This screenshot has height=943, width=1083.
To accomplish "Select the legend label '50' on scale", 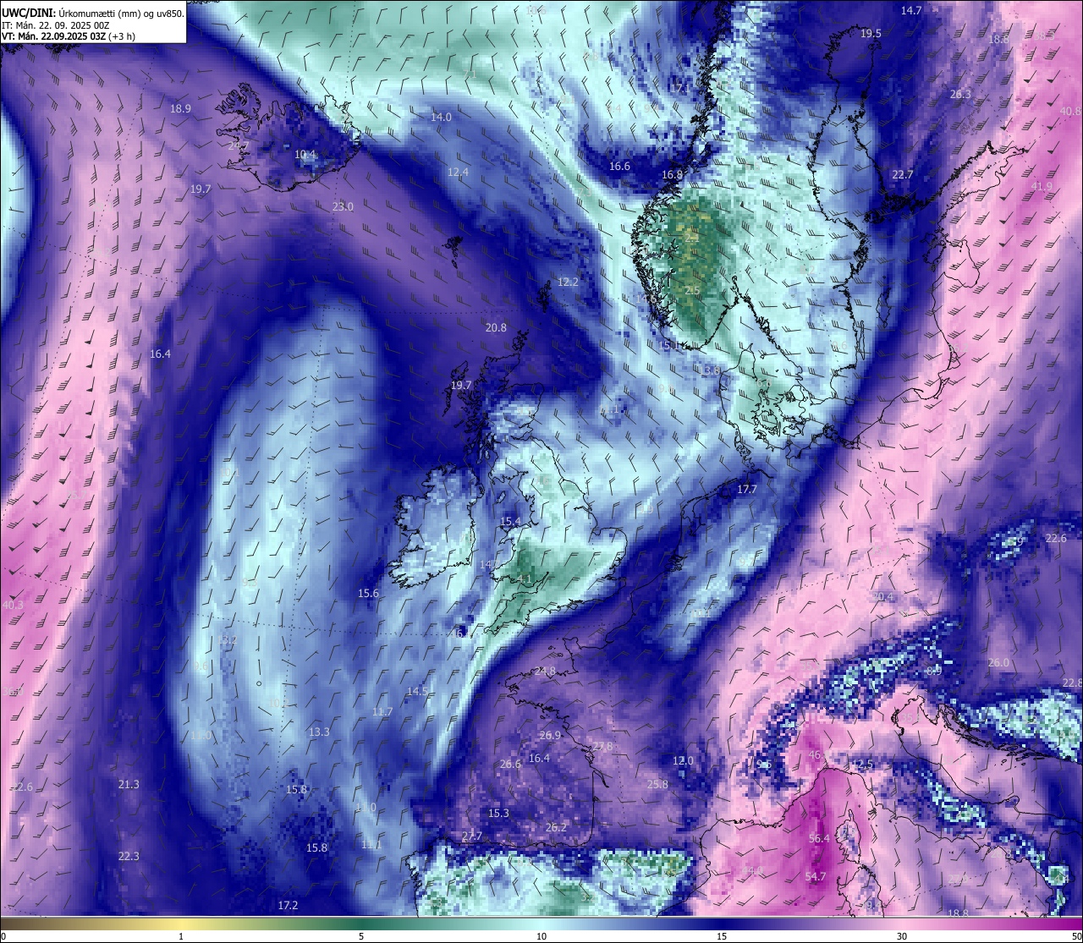I will pyautogui.click(x=1076, y=936).
